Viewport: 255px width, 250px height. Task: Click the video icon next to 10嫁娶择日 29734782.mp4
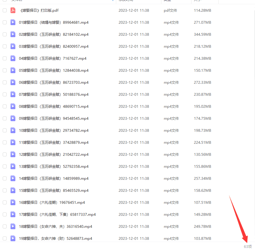13,131
